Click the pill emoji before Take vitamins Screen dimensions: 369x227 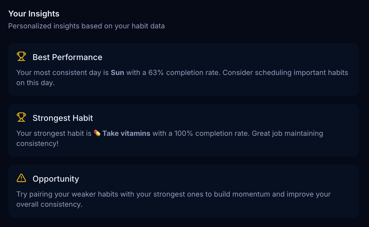coord(97,133)
